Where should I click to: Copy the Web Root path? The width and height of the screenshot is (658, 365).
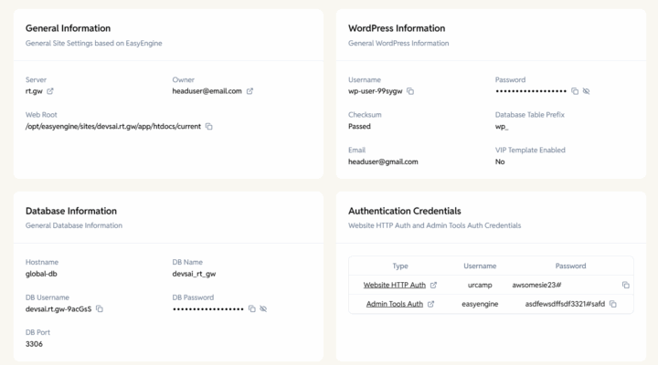tap(209, 126)
